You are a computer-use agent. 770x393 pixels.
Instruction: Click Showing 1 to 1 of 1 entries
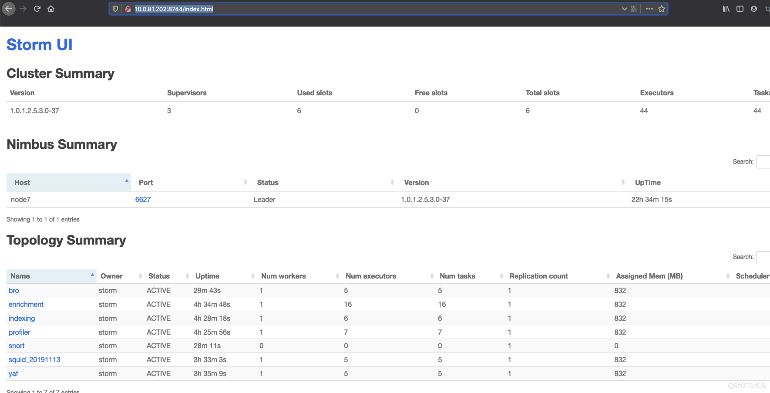pyautogui.click(x=43, y=219)
